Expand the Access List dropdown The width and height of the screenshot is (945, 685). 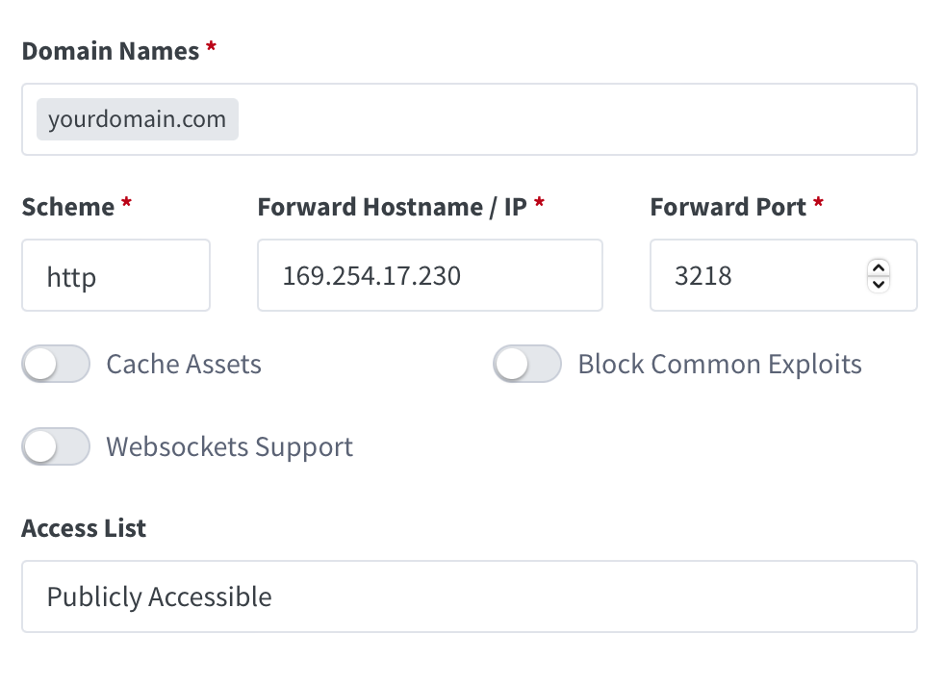469,596
